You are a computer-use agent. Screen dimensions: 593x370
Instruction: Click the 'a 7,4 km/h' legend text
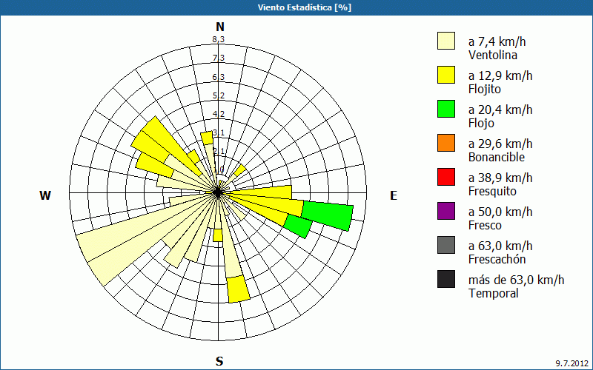pyautogui.click(x=497, y=41)
